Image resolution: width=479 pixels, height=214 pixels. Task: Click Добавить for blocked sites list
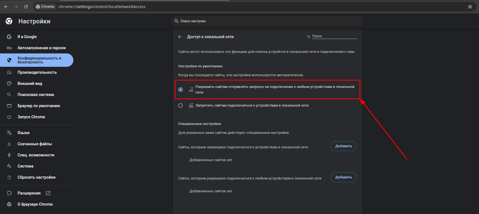pos(343,146)
